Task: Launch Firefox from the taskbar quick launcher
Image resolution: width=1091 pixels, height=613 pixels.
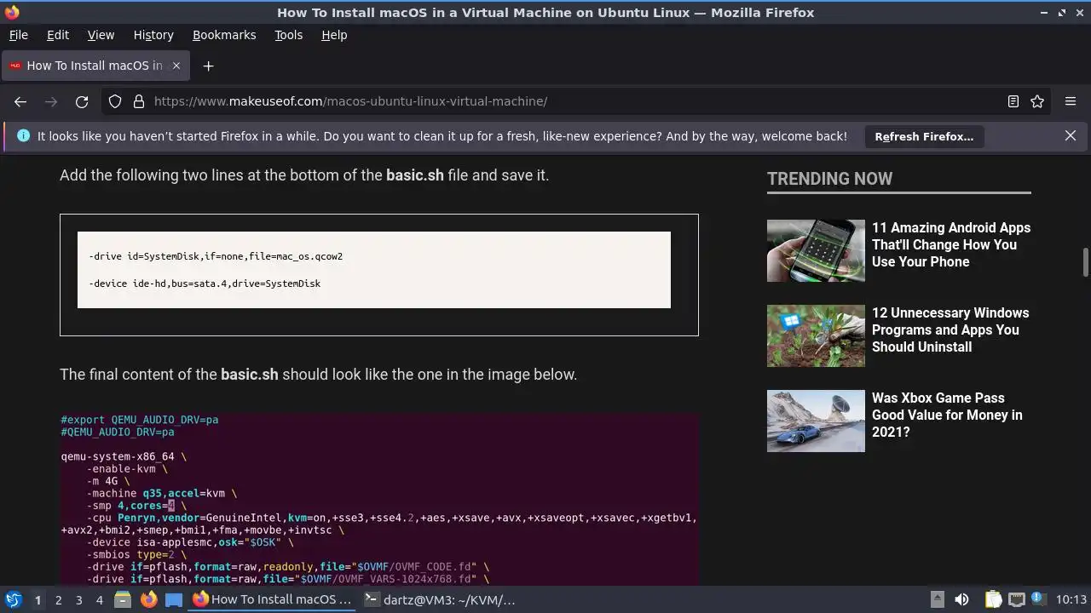Action: [x=148, y=599]
